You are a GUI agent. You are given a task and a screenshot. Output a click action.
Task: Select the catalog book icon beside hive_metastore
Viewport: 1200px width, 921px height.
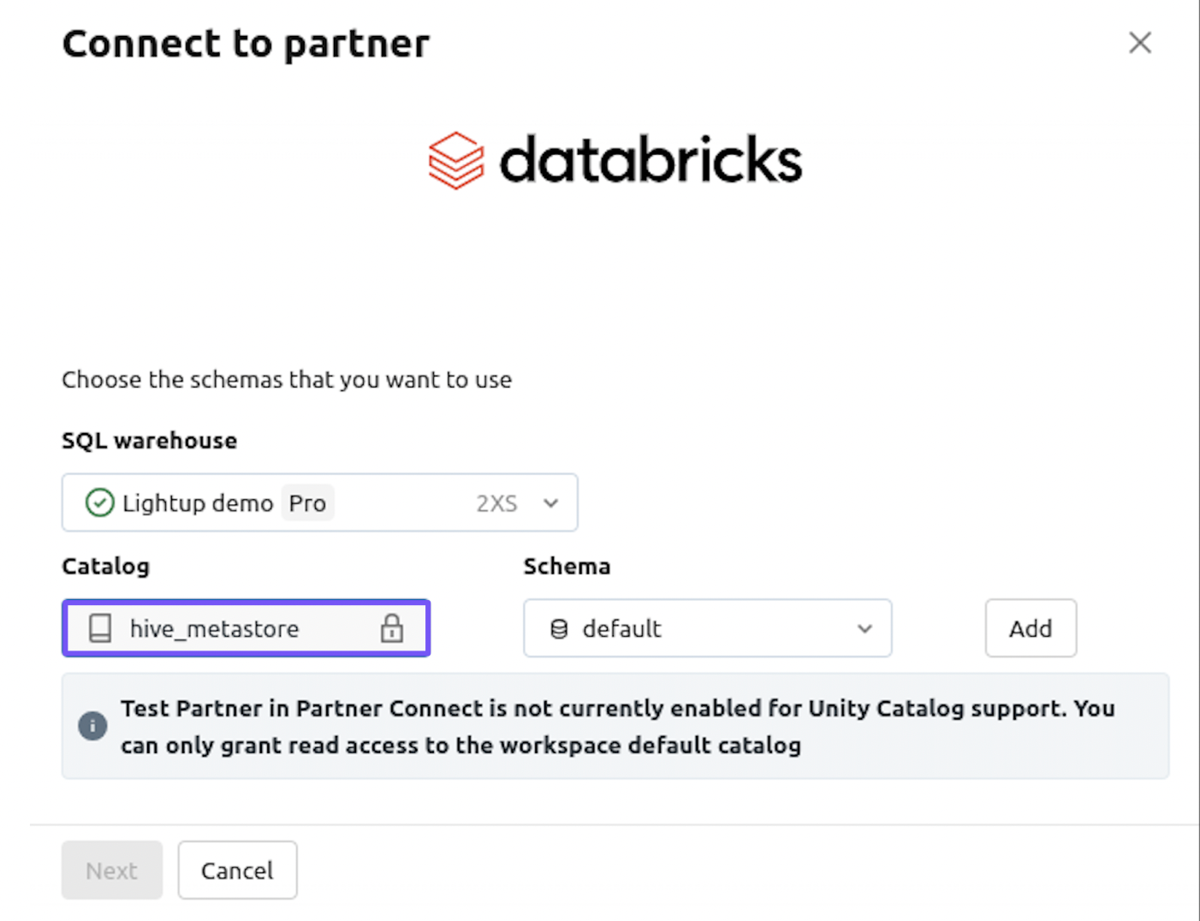coord(102,628)
